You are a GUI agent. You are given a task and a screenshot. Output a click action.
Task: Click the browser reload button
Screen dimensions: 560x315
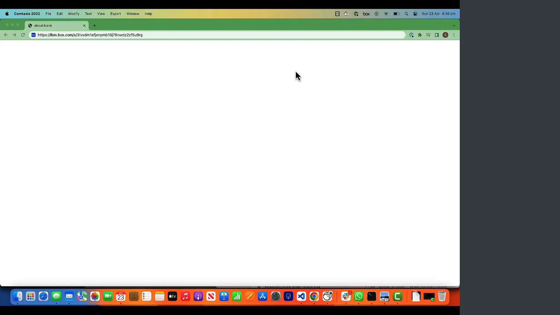[x=23, y=35]
